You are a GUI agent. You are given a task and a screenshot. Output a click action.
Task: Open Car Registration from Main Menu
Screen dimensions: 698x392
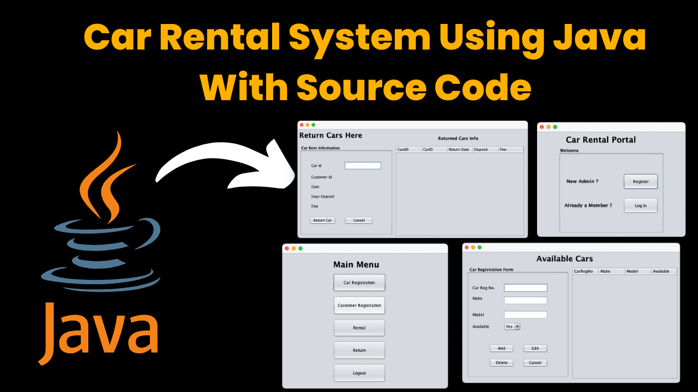(359, 283)
